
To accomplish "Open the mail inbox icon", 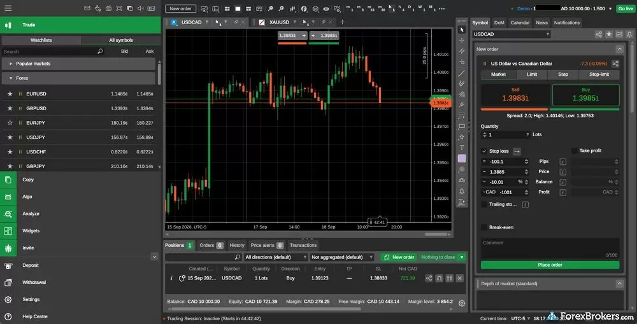I will coord(87,8).
